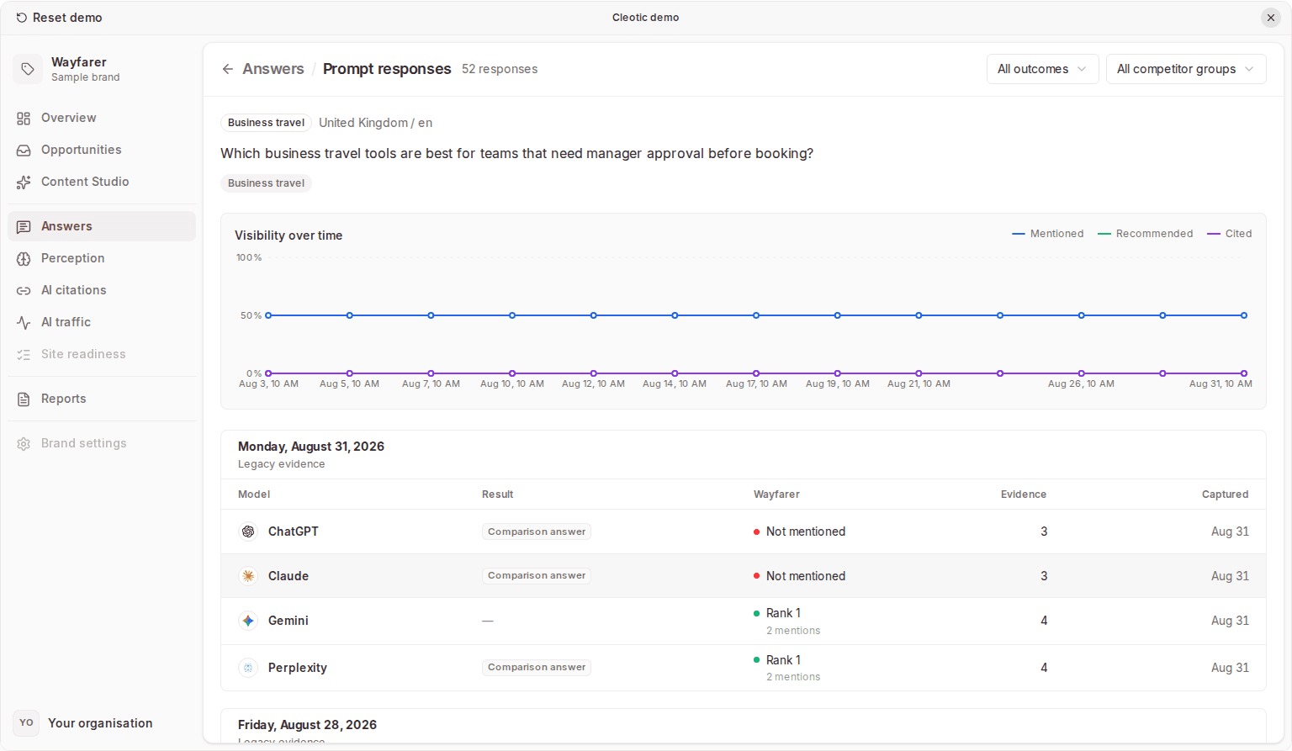Viewport: 1292px width, 751px height.
Task: Click the Perplexity logo icon
Action: 248,668
